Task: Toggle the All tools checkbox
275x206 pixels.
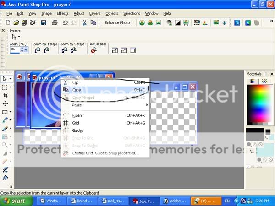Action: pyautogui.click(x=248, y=167)
